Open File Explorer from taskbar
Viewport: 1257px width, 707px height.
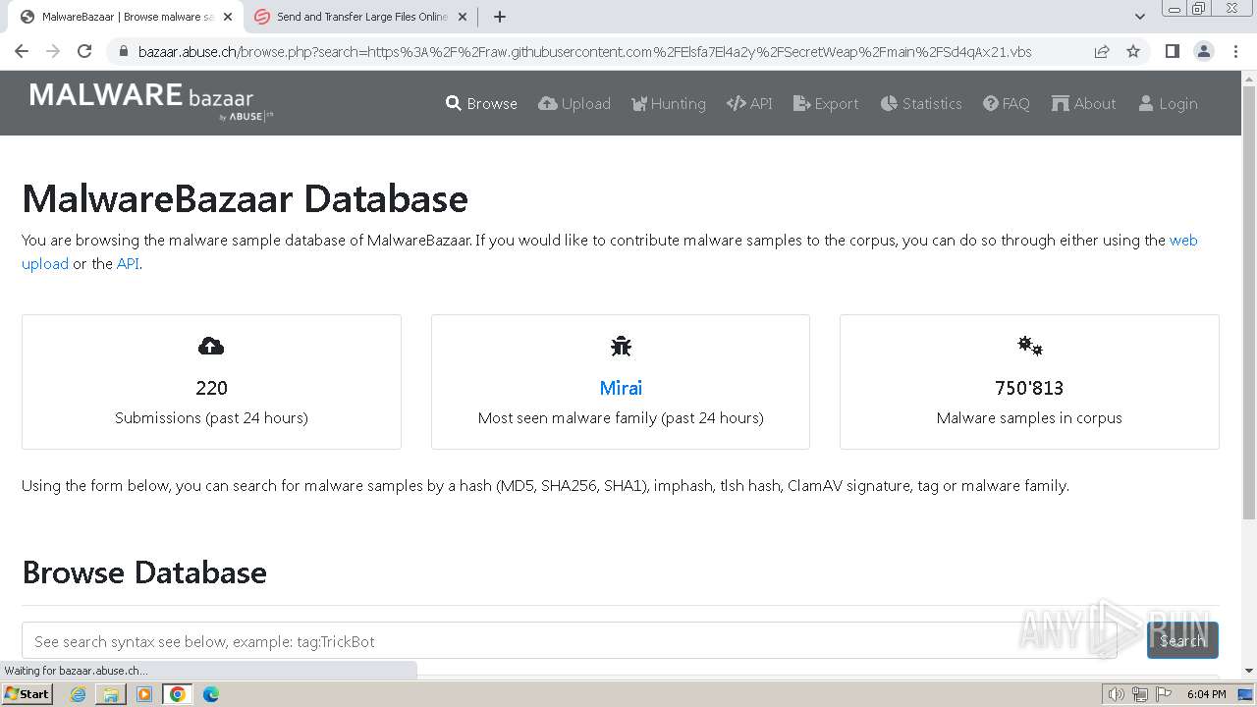[x=111, y=694]
